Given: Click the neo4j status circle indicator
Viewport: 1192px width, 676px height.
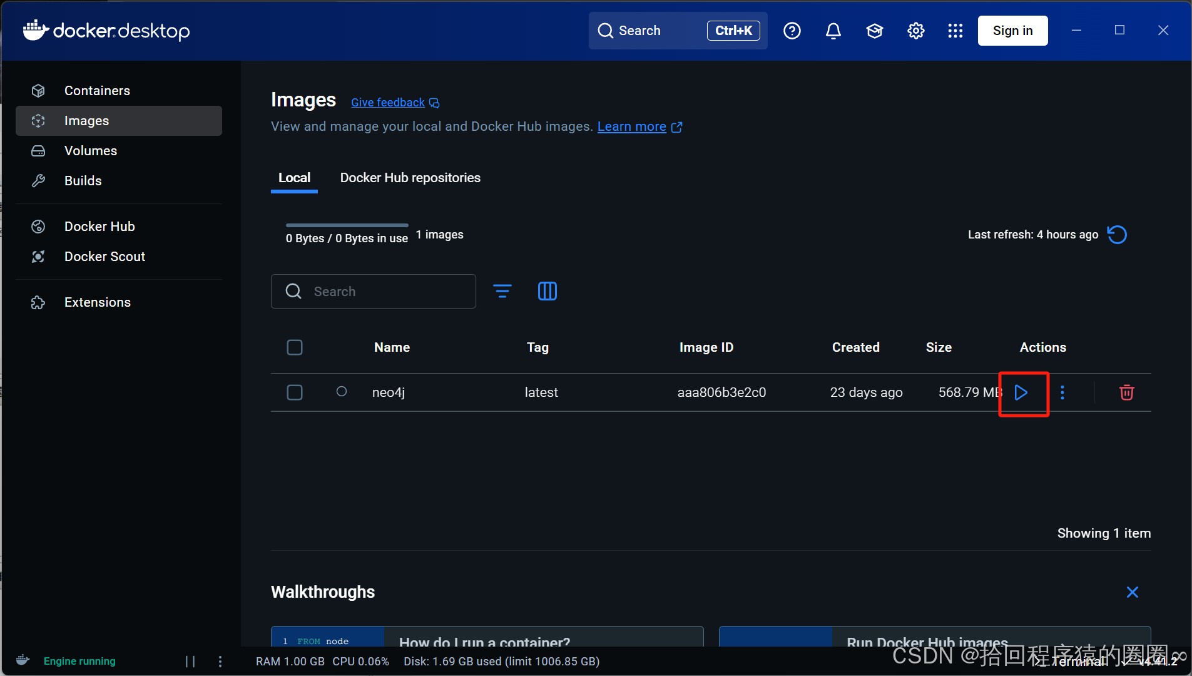Looking at the screenshot, I should coord(342,391).
